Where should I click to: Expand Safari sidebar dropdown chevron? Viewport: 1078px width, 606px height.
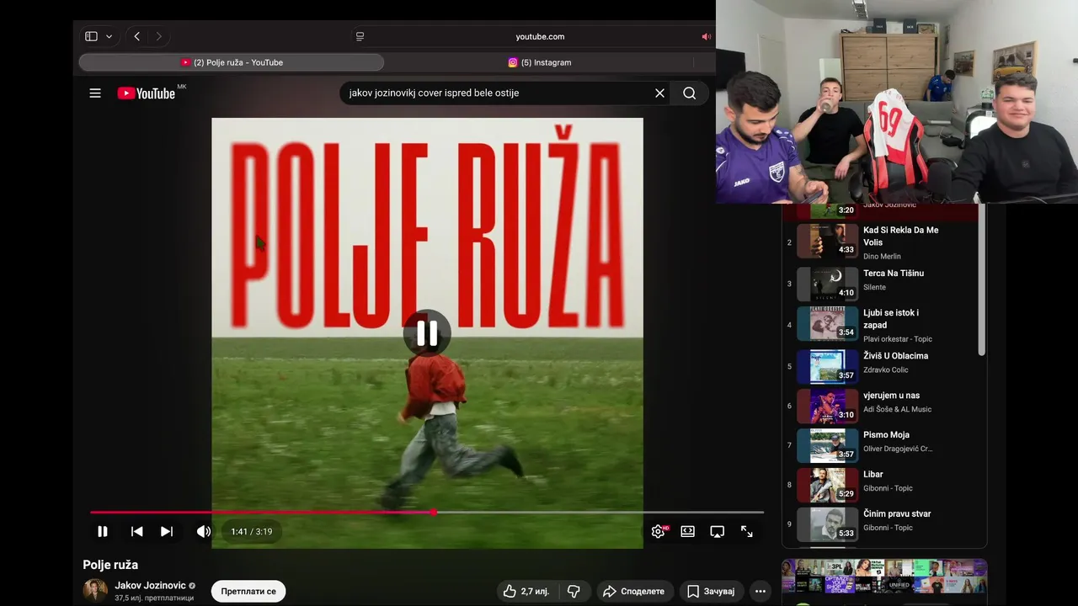[109, 36]
